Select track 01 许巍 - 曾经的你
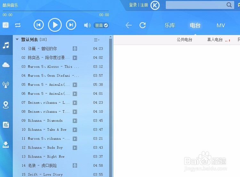 [x=61, y=49]
